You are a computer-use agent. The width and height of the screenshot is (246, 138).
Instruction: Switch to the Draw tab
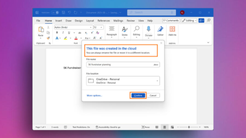68,21
